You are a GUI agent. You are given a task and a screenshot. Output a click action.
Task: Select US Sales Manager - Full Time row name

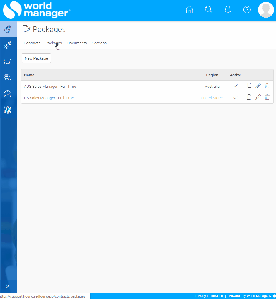pyautogui.click(x=49, y=98)
